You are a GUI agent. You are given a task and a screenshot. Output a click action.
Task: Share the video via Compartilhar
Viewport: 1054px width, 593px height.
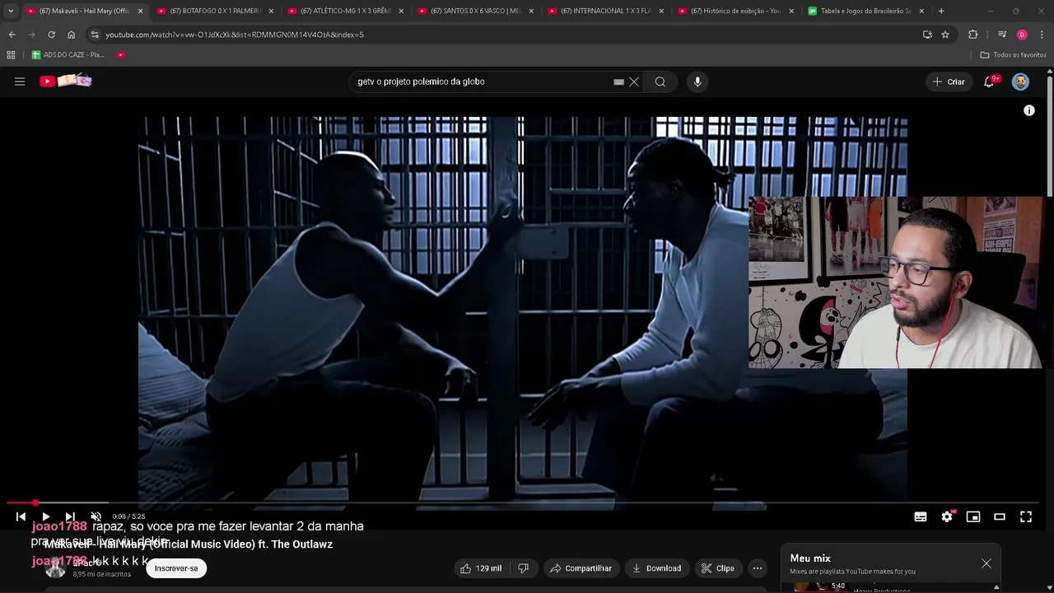coord(581,568)
